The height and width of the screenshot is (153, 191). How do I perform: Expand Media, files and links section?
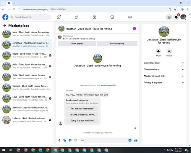(x=164, y=76)
